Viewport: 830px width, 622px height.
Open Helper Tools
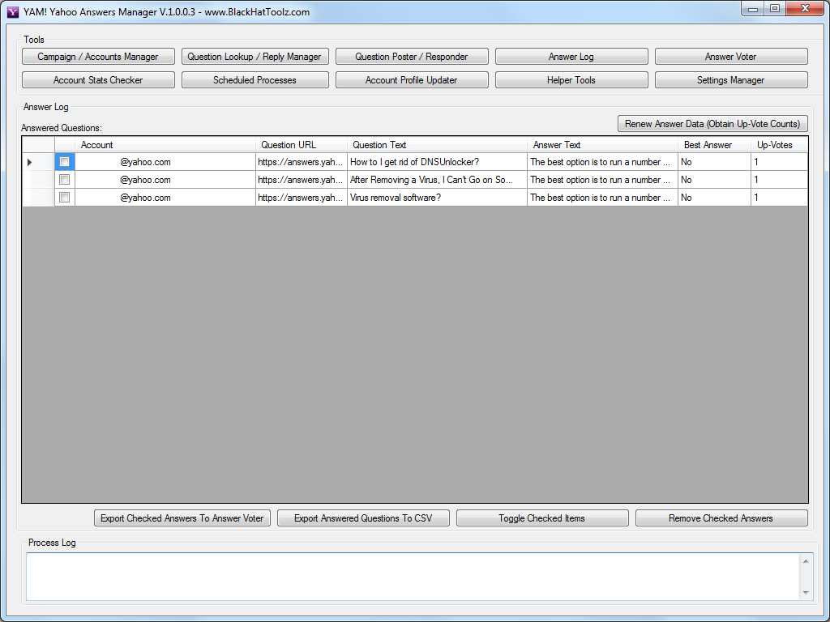click(571, 80)
